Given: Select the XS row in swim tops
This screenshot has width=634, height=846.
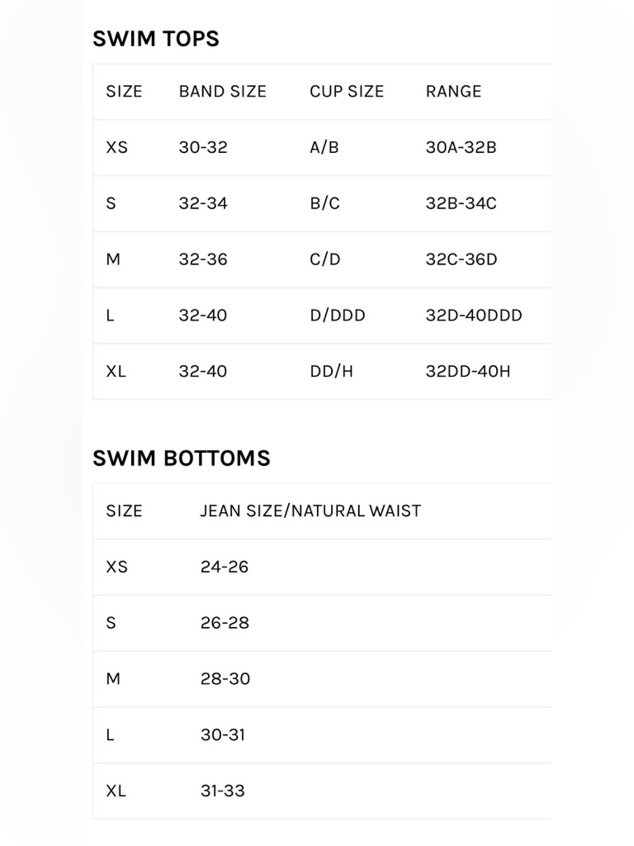Looking at the screenshot, I should coord(322,147).
